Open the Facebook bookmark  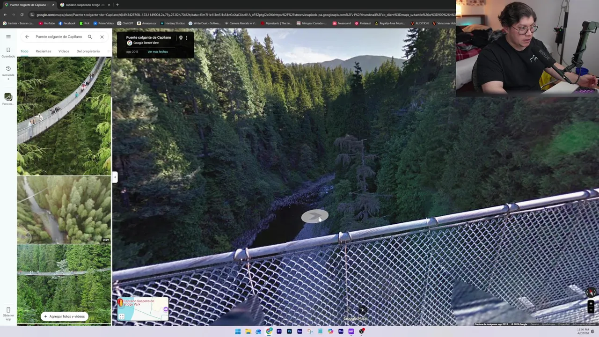pyautogui.click(x=66, y=23)
